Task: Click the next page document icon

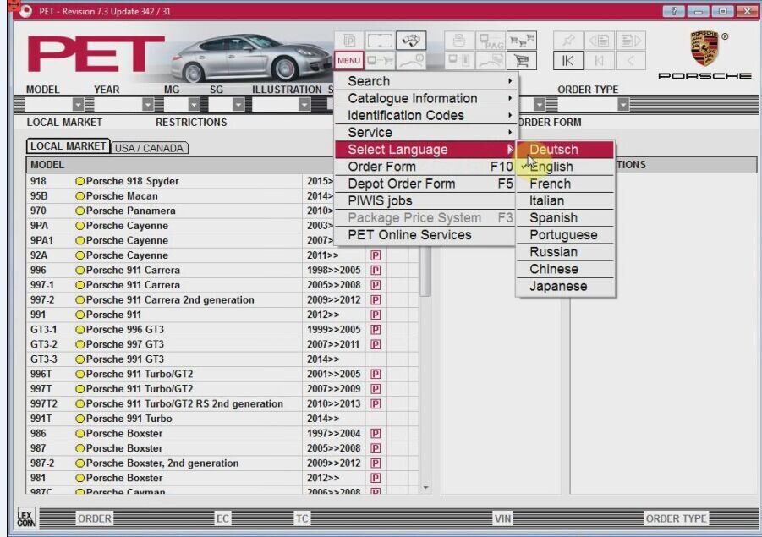Action: point(631,41)
